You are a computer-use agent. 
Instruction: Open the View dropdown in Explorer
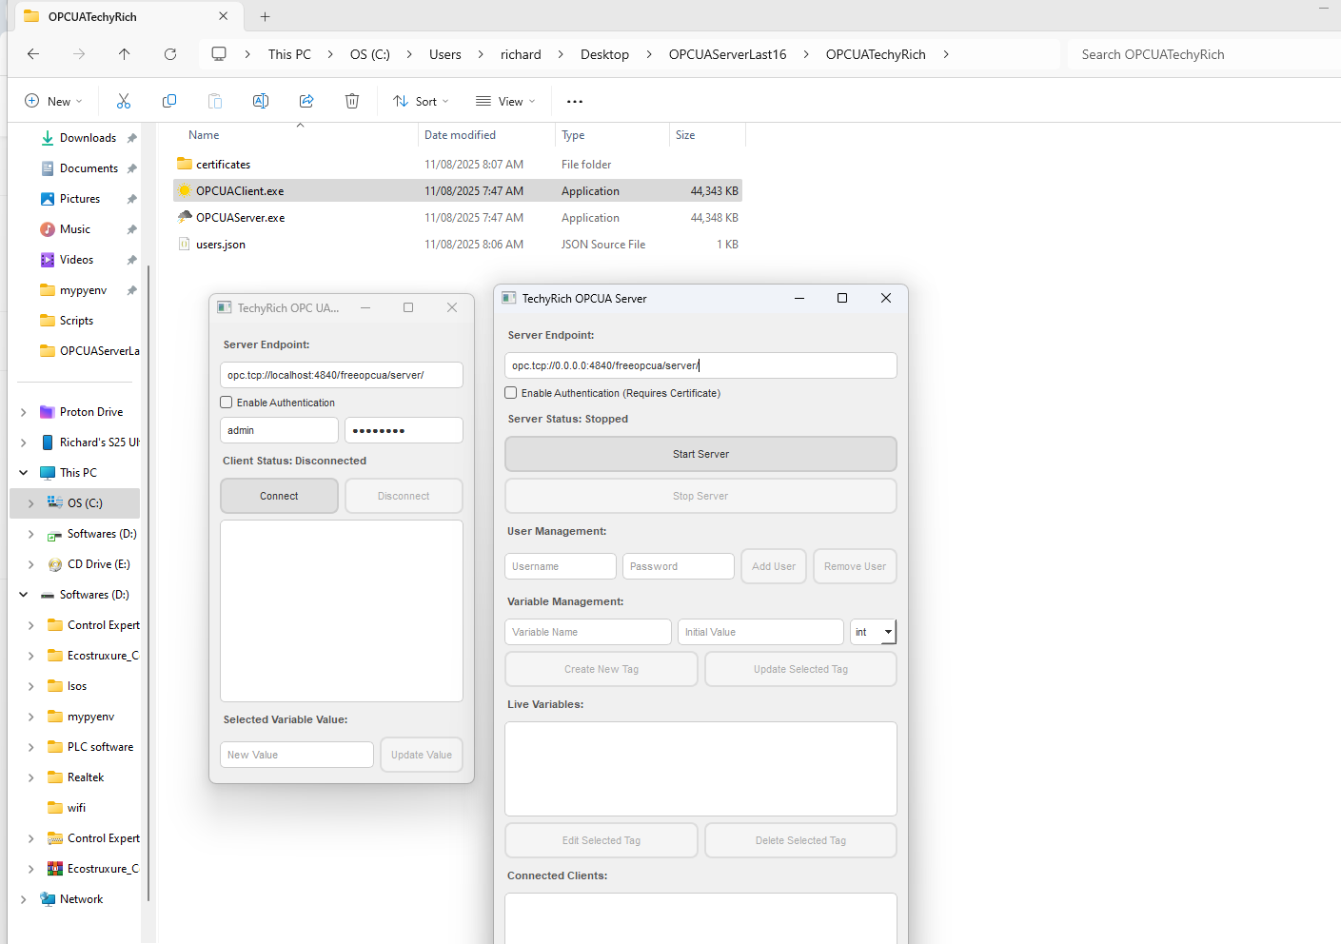[x=504, y=100]
